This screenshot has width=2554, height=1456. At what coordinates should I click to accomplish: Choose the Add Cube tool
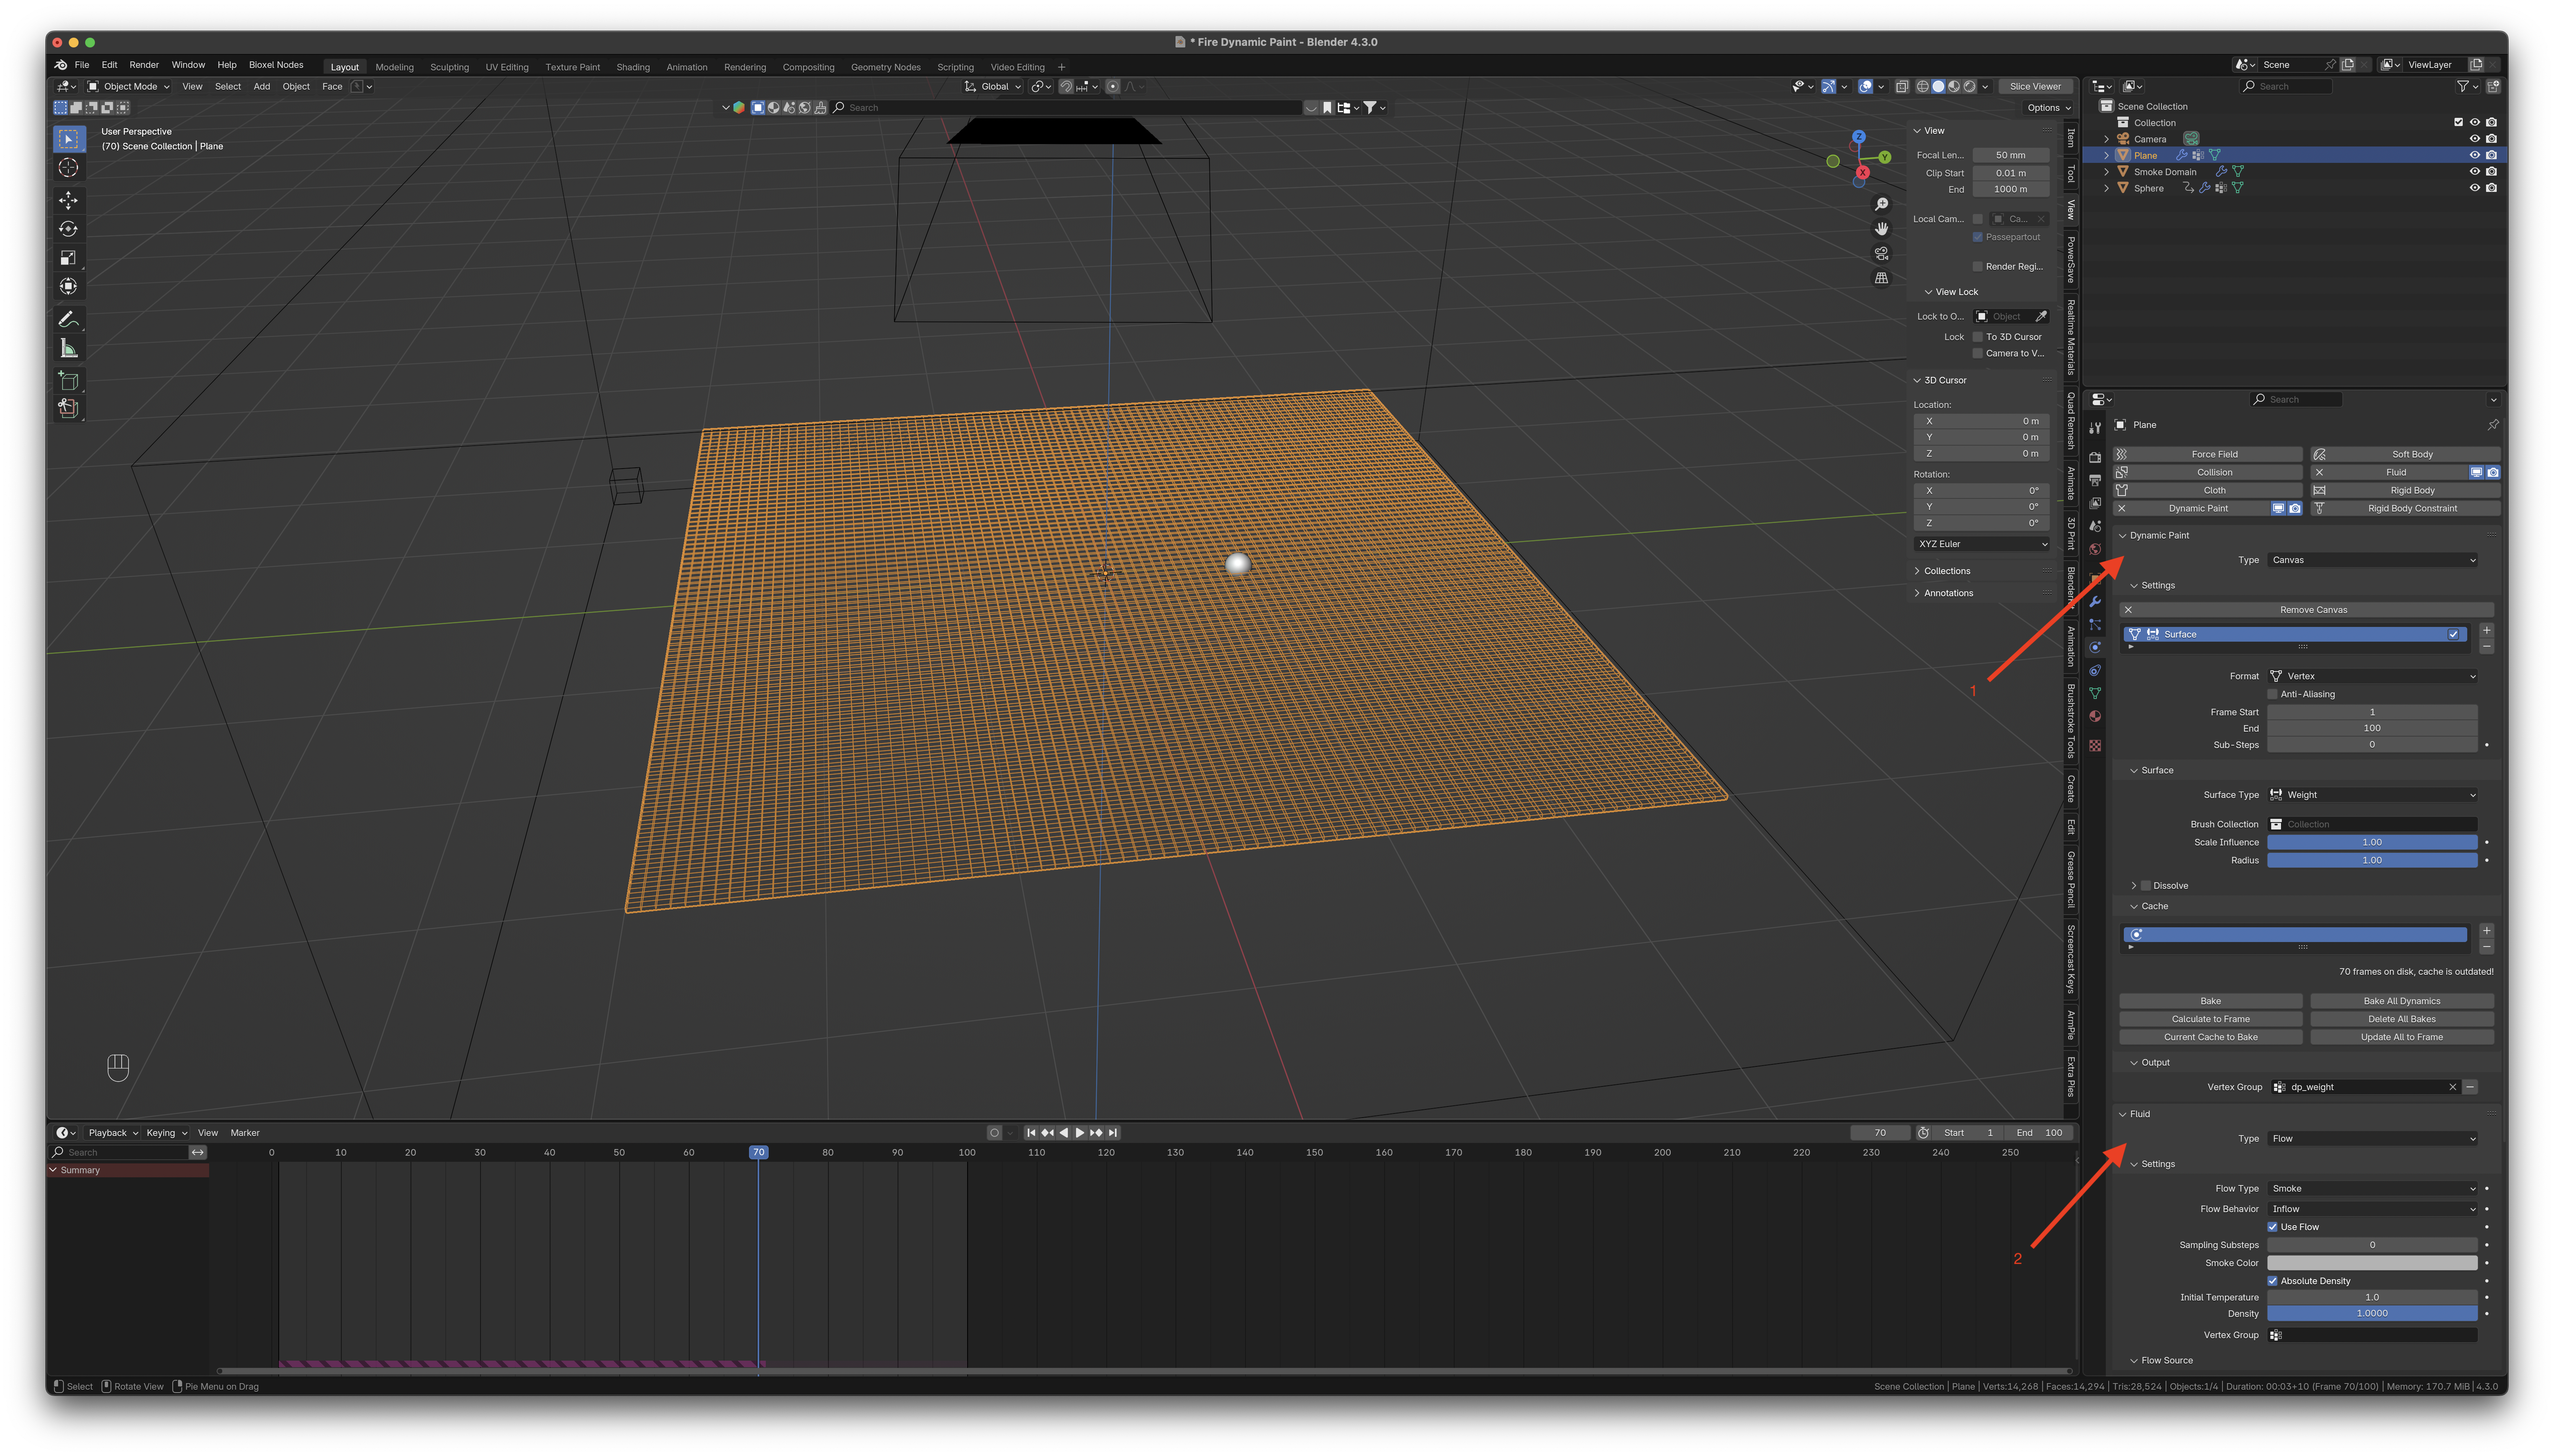[68, 381]
